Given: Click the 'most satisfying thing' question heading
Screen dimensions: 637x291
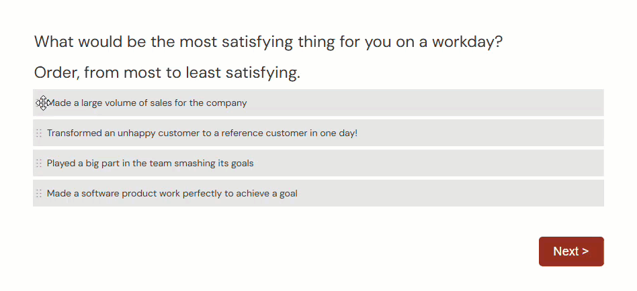Looking at the screenshot, I should click(268, 42).
